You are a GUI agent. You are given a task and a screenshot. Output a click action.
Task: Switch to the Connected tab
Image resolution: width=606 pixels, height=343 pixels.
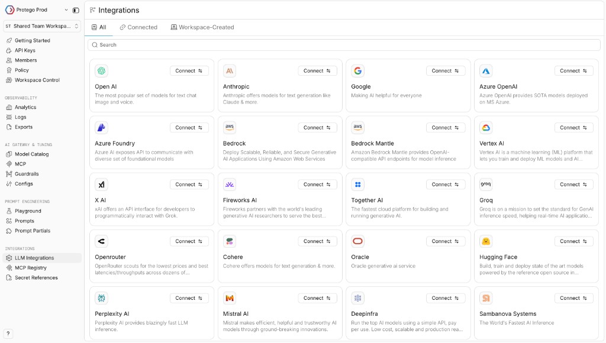coord(138,27)
